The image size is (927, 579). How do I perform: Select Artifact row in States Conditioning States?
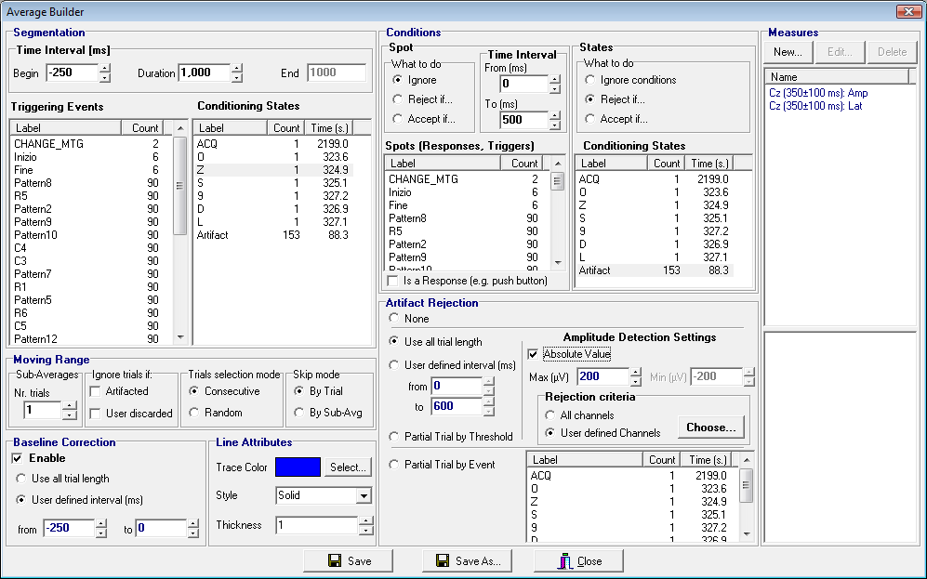point(655,270)
